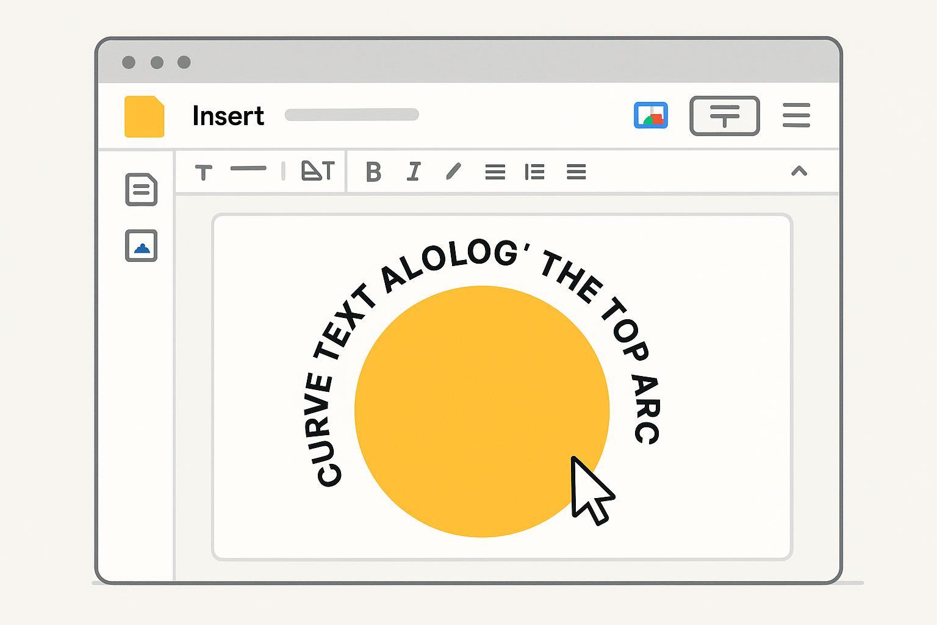Choose the Line tool in toolbar
This screenshot has width=937, height=625.
[x=248, y=168]
